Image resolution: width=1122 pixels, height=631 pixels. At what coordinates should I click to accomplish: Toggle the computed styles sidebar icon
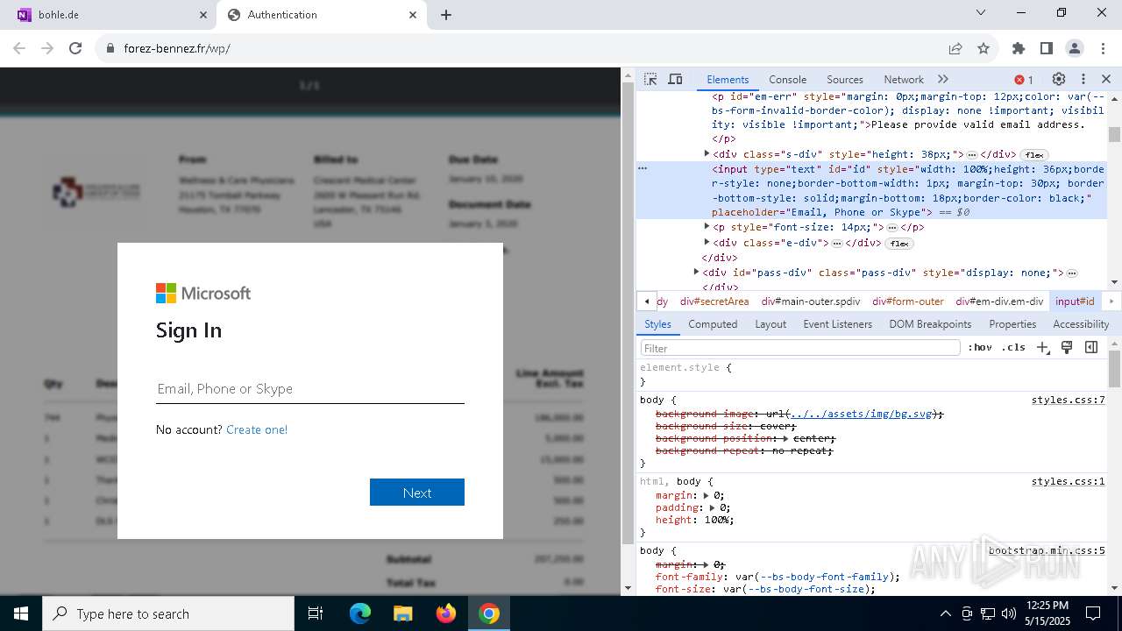(x=1091, y=347)
